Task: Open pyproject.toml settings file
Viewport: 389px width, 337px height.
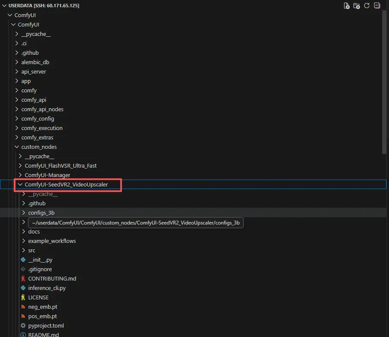Action: pos(46,325)
